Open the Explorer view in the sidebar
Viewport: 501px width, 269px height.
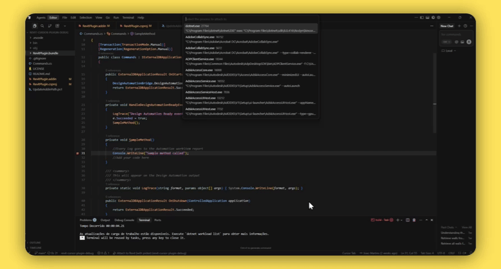click(x=35, y=26)
